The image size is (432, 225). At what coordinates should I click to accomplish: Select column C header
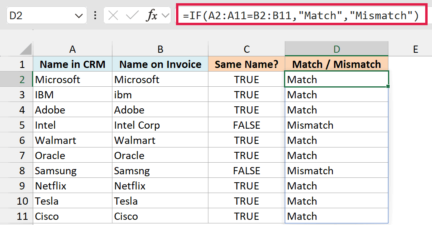[x=246, y=49]
